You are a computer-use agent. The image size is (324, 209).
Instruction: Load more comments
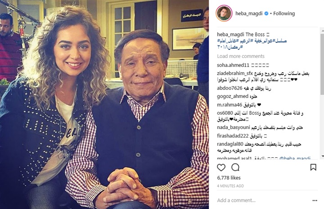click(241, 56)
